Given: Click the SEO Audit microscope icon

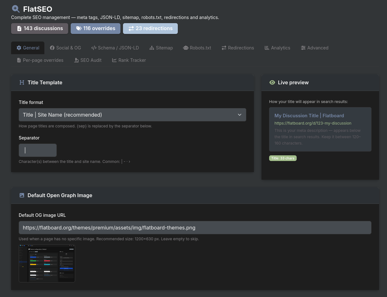Looking at the screenshot, I should (x=76, y=60).
